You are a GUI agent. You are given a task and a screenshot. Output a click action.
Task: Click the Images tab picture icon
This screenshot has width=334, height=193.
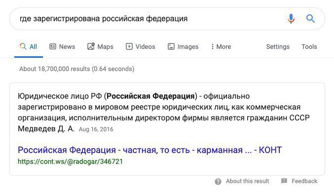[171, 46]
